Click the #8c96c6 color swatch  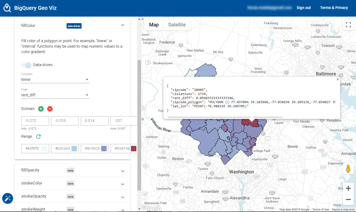tap(104, 149)
